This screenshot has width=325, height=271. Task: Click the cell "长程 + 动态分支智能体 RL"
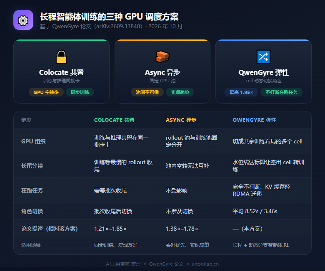point(261,245)
